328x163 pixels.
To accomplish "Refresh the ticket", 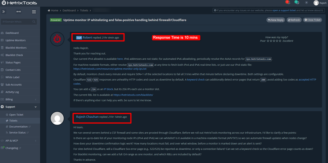I will click(294, 20).
